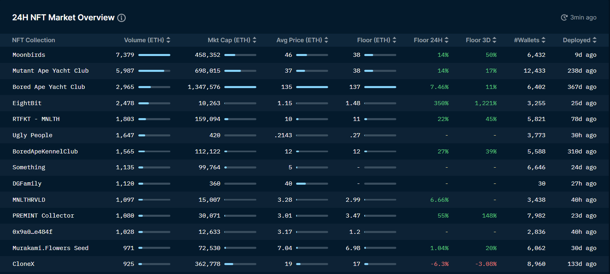Sort by Floor (ETH) arrows
The image size is (610, 274).
[394, 40]
